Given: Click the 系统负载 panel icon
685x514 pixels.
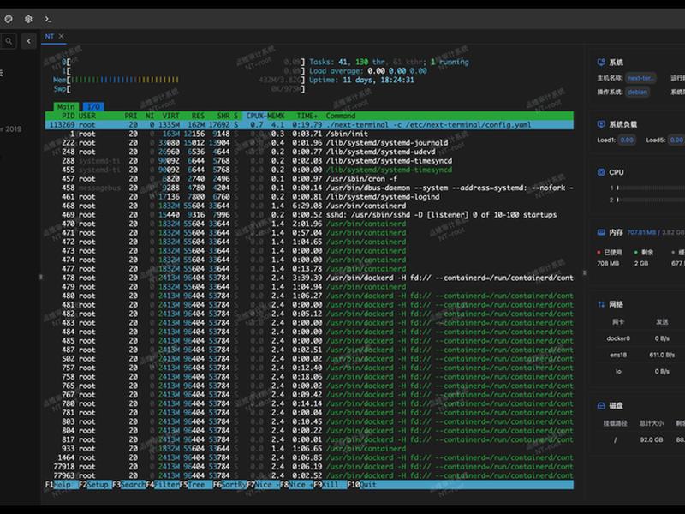Looking at the screenshot, I should [x=601, y=124].
